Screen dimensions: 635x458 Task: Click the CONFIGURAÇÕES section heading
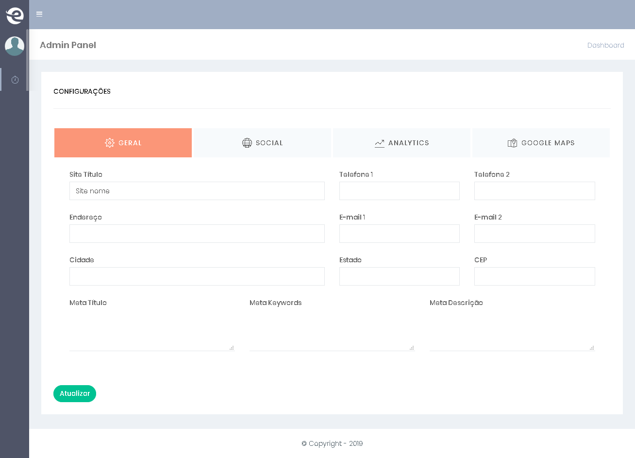[82, 91]
